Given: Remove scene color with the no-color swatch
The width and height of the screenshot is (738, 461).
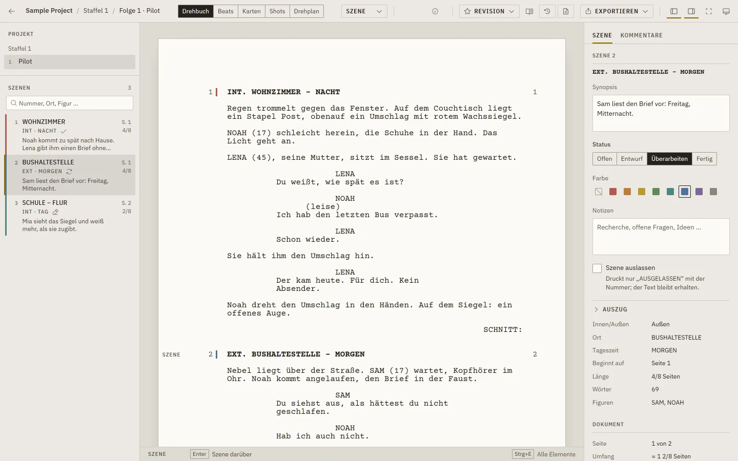Looking at the screenshot, I should tap(599, 192).
